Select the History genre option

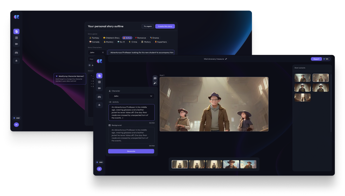[146, 42]
